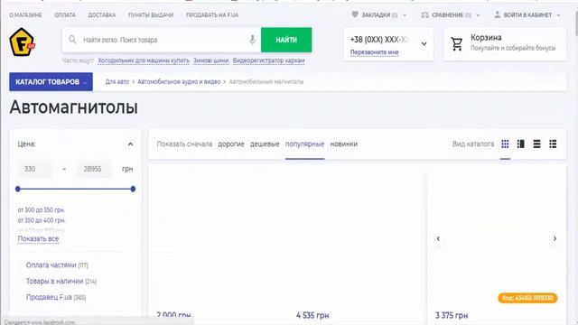Screen dimensions: 578x325
Task: Open Продавать на F.ua menu item
Action: pyautogui.click(x=212, y=15)
